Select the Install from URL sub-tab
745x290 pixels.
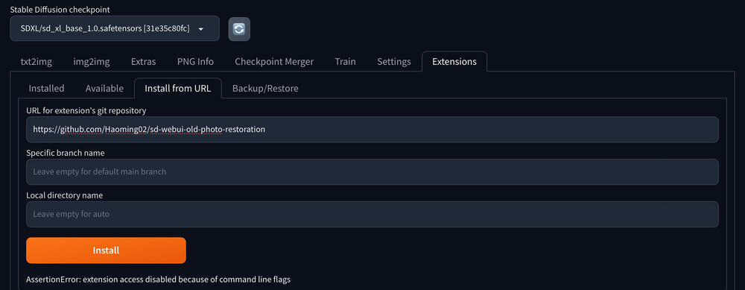178,89
